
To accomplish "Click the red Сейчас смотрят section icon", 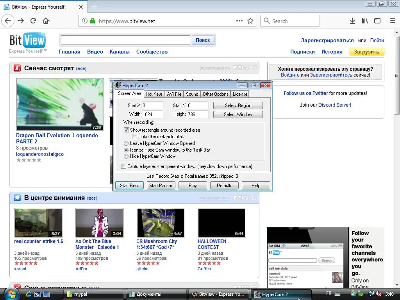I will (17, 68).
